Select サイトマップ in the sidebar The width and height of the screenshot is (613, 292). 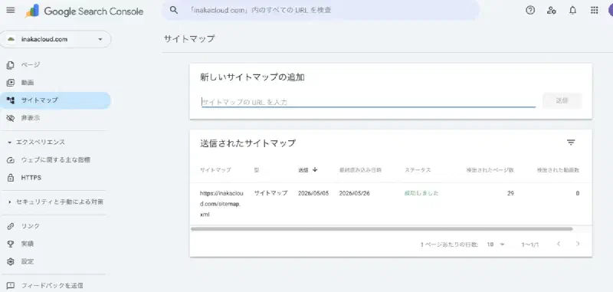point(55,100)
